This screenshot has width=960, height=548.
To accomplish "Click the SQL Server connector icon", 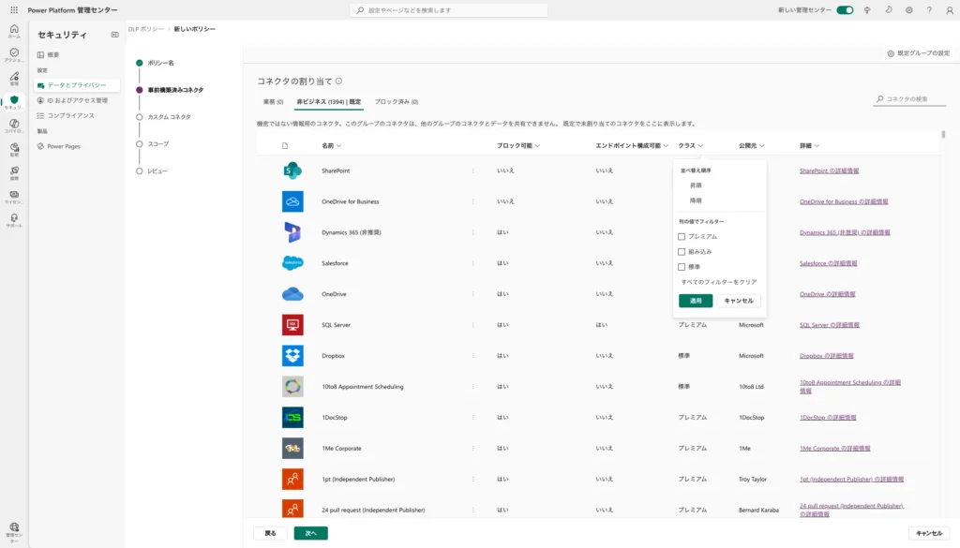I will tap(292, 325).
